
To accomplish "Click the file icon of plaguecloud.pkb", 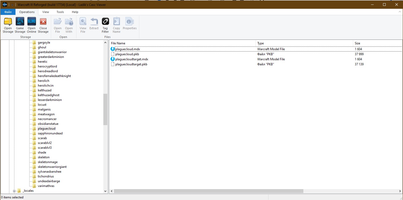I will click(x=113, y=54).
